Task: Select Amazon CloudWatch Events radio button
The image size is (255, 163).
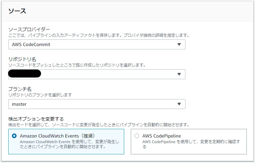Action: pos(14,136)
